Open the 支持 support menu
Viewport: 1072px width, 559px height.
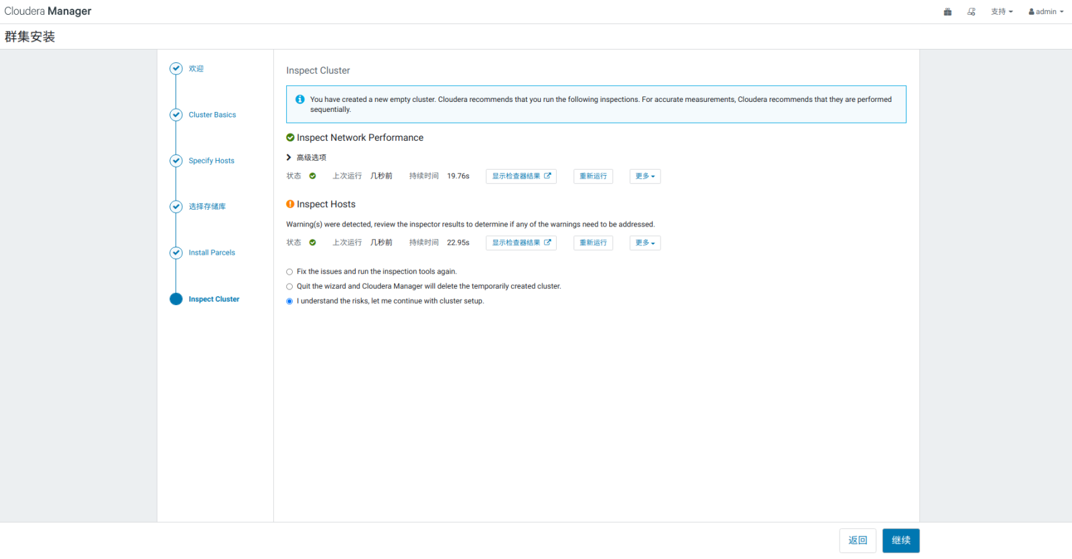[x=1002, y=12]
